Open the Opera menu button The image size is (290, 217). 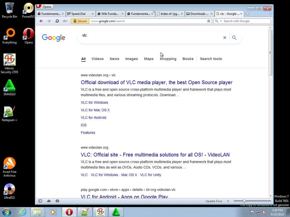click(45, 7)
